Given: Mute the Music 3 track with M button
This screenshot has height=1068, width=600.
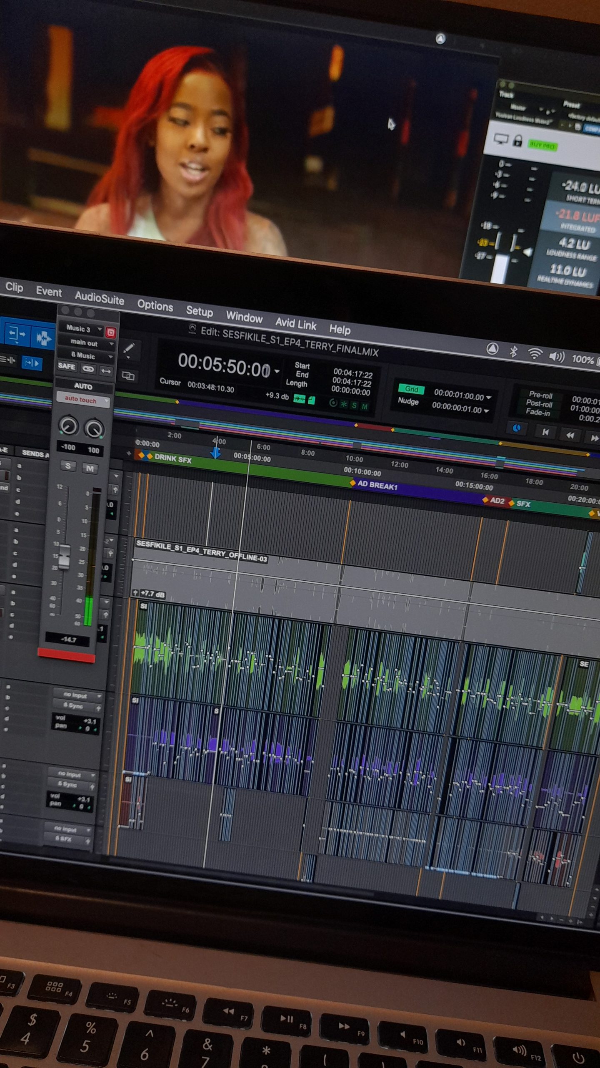Looking at the screenshot, I should tap(90, 468).
